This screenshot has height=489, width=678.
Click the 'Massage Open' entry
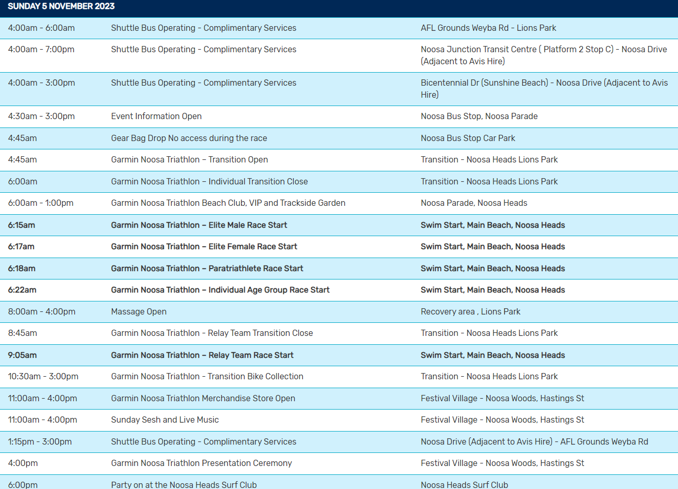pos(139,312)
